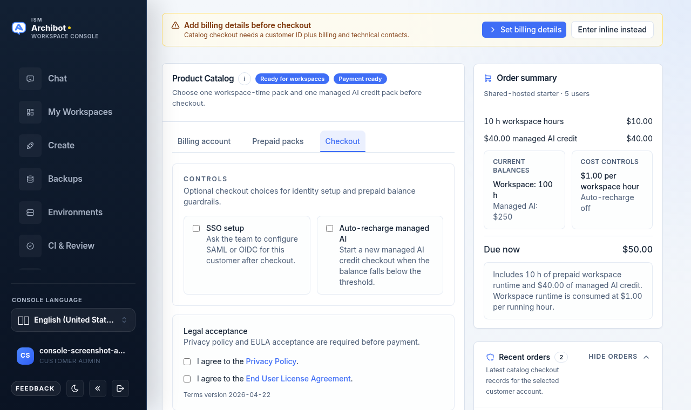
Task: Open the CI & Review menu item
Action: tap(73, 246)
